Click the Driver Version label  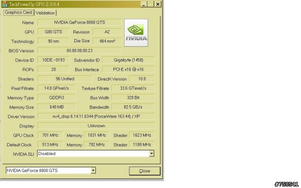tap(21, 117)
